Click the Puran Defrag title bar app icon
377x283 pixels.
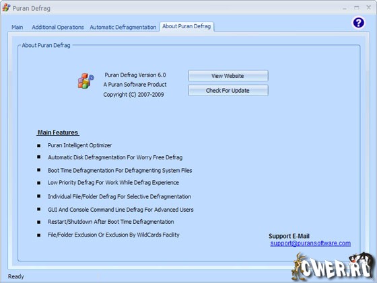click(6, 7)
